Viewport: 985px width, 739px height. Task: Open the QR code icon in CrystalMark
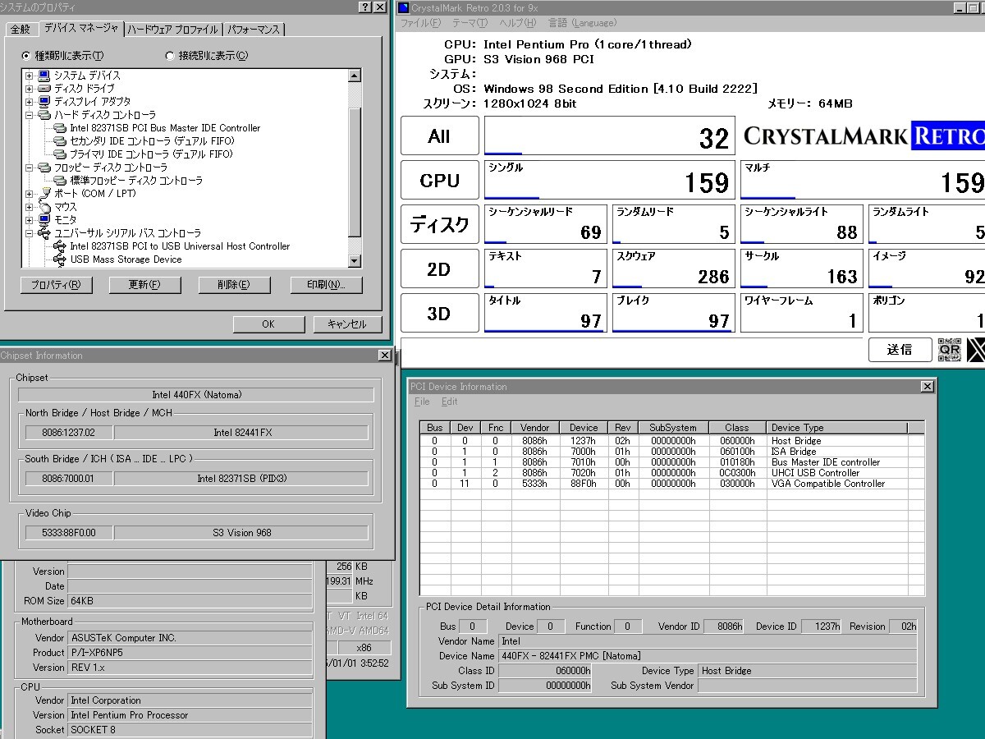(x=950, y=350)
